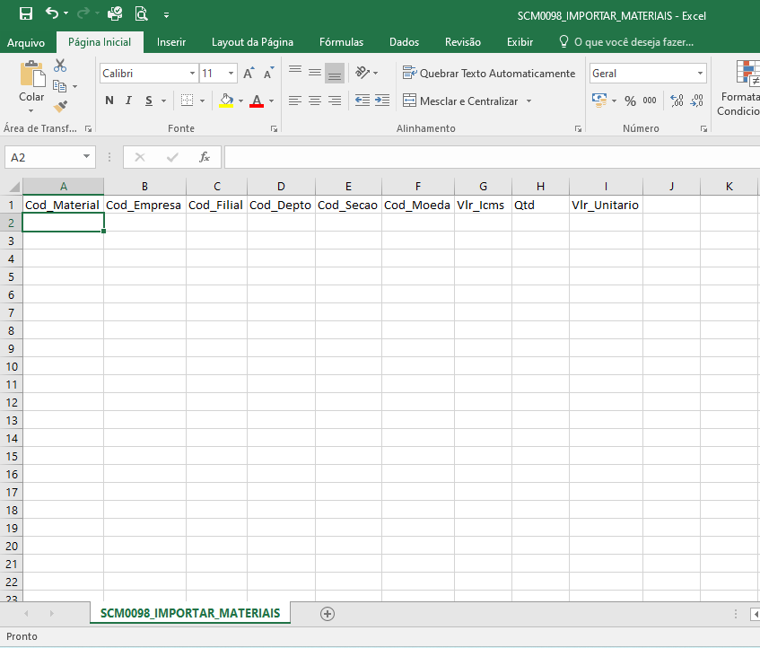Align text right icon
The height and width of the screenshot is (648, 760).
pos(335,101)
